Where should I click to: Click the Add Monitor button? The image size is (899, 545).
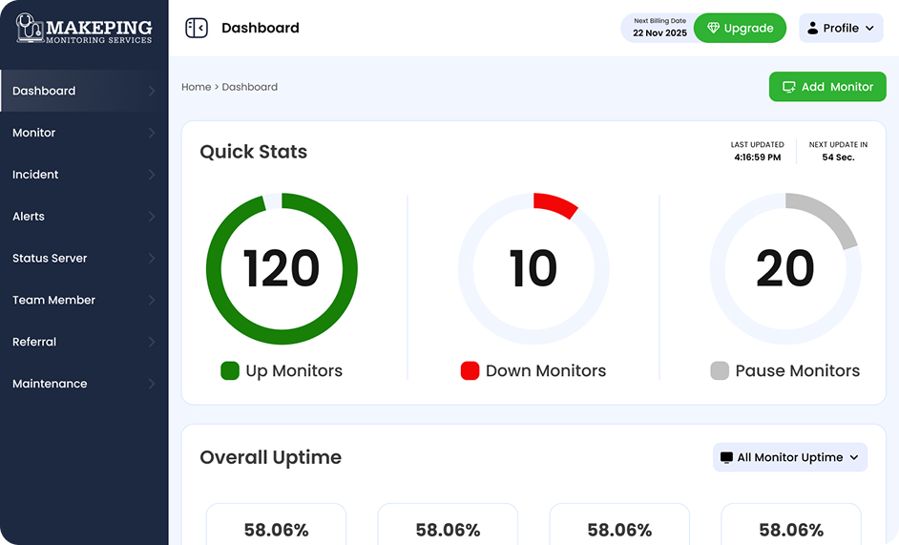(827, 87)
